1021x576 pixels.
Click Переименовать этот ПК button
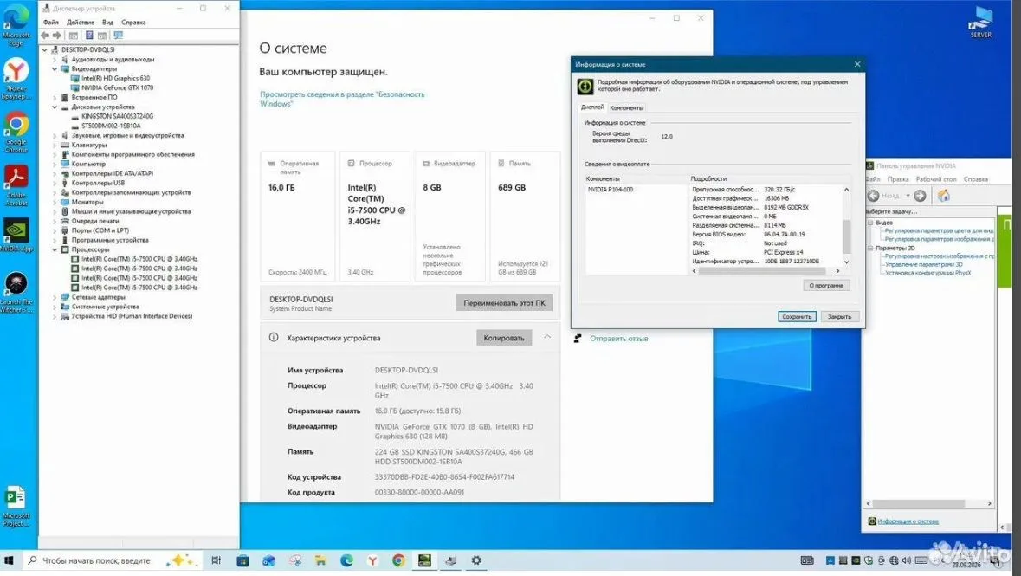[x=504, y=303]
